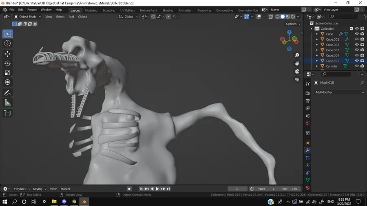Uncheck the Collection exclude checkbox
This screenshot has height=206, width=367.
point(352,28)
